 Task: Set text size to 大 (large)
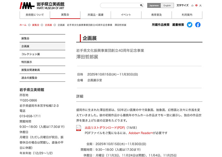click(200, 6)
